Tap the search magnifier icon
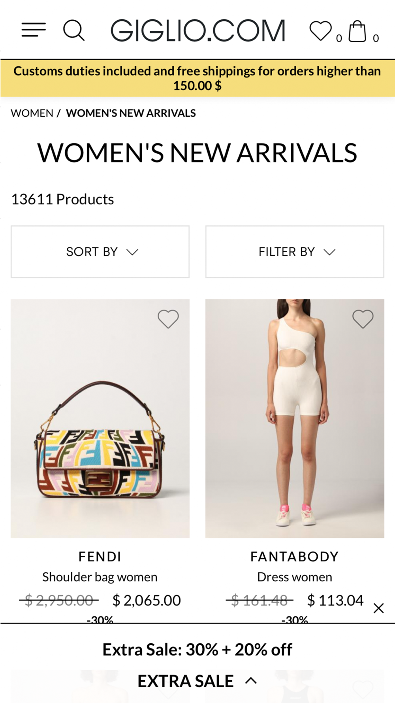 74,30
